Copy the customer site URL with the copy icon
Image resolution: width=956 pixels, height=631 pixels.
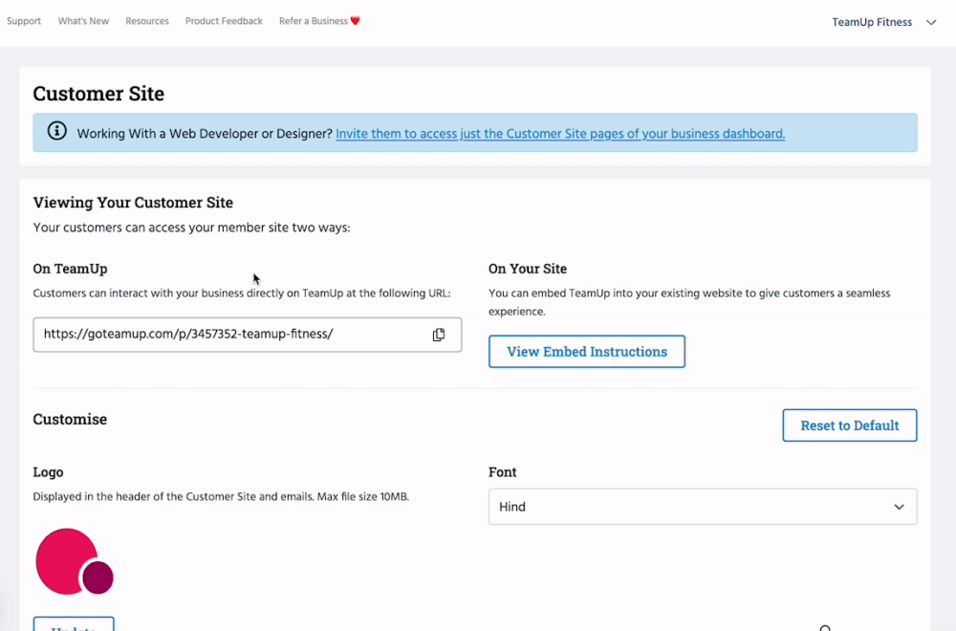coord(439,335)
